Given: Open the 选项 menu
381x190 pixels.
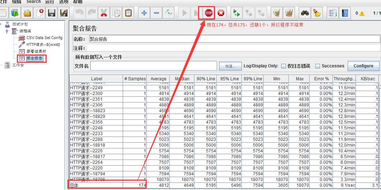Looking at the screenshot, I should point(64,2).
